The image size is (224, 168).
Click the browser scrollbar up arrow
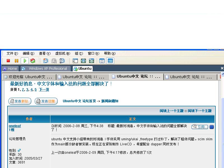coord(223,74)
